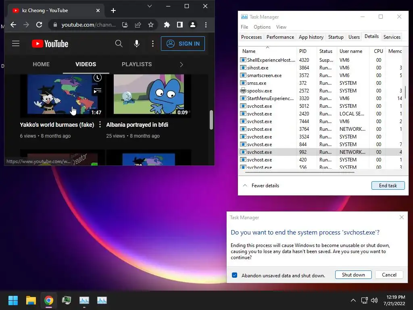Share this page from address bar

[x=138, y=25]
